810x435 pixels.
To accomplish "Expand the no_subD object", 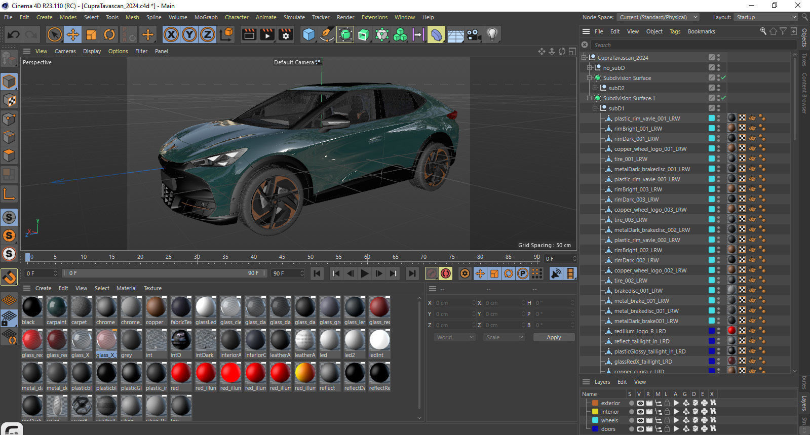I will pyautogui.click(x=590, y=67).
